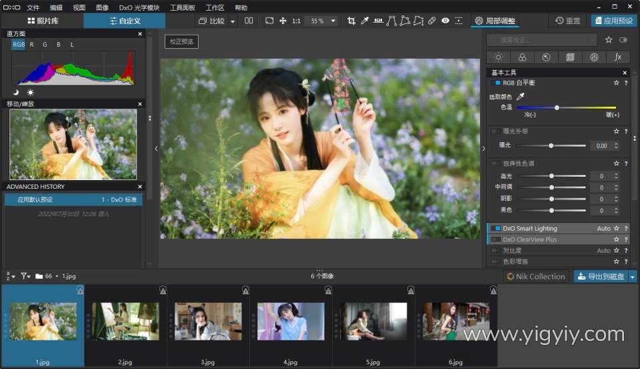Select the R histogram channel
640x369 pixels.
pos(32,45)
